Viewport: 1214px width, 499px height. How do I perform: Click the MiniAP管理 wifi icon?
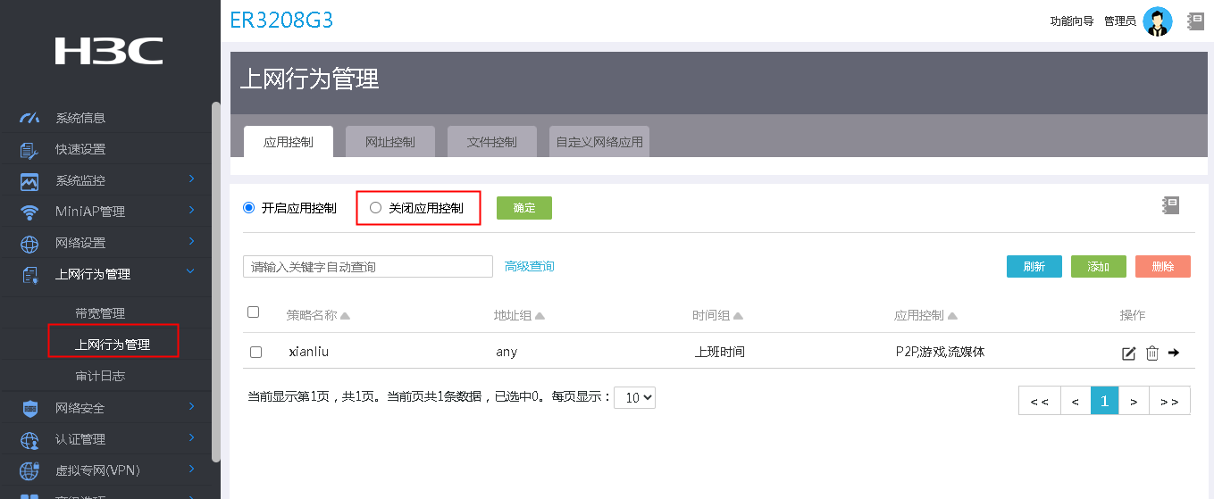[x=29, y=212]
